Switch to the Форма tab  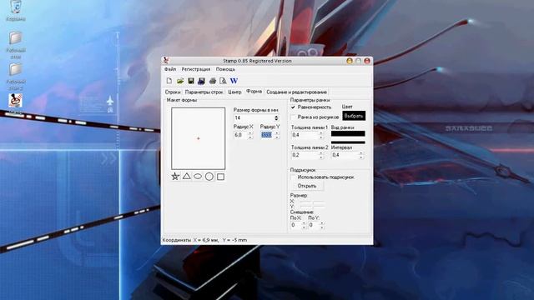254,92
